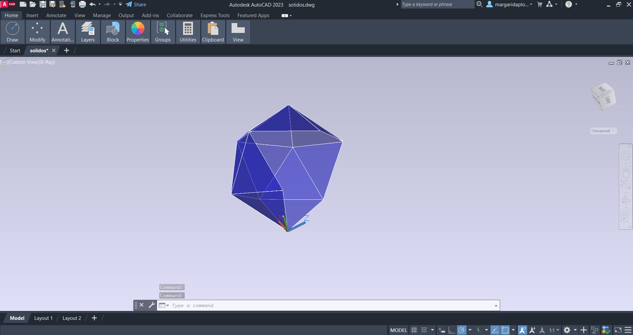Click in the Type a command field

pos(330,305)
